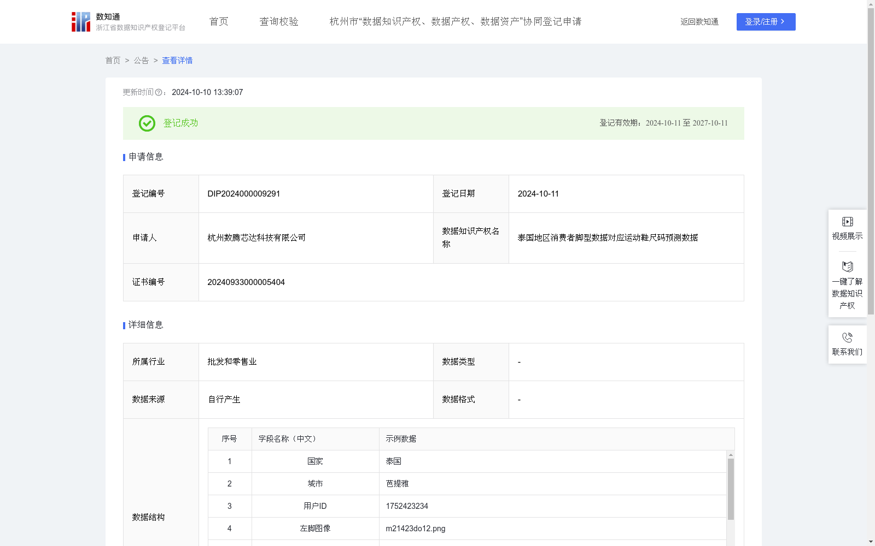Click the update time 2024-10-10 13:39:07

tap(207, 93)
